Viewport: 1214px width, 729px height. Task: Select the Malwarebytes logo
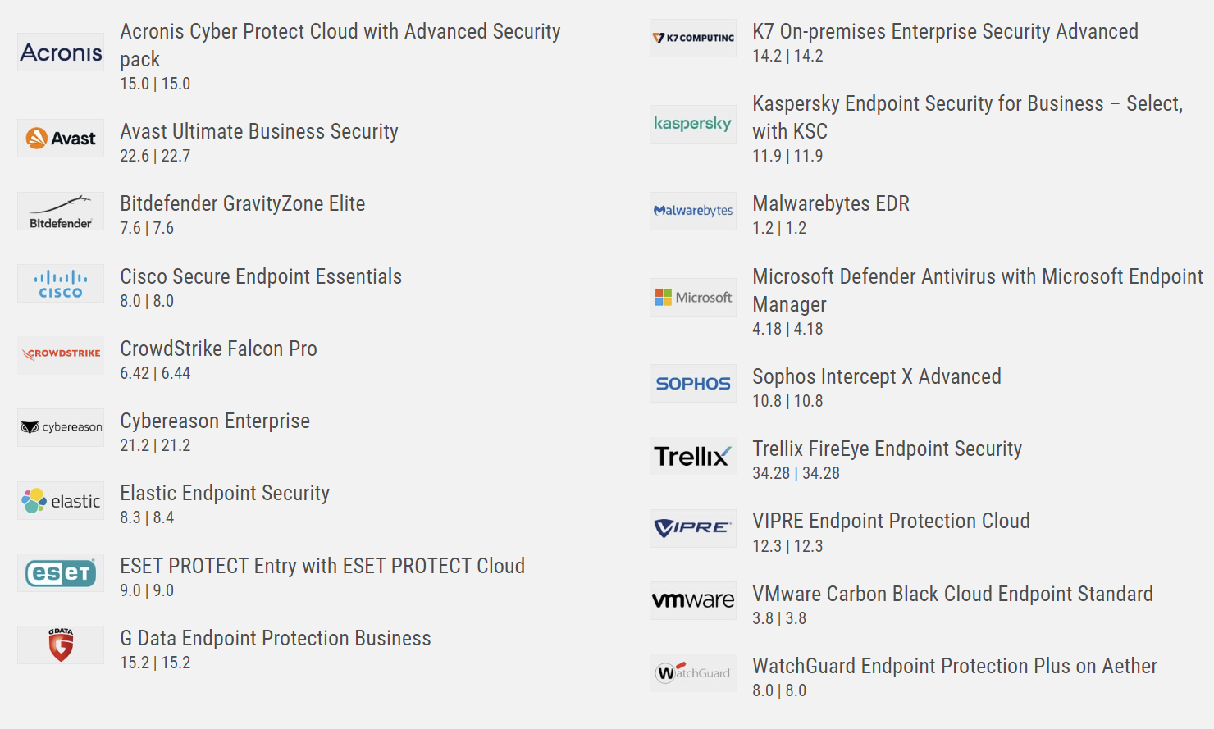(x=693, y=211)
